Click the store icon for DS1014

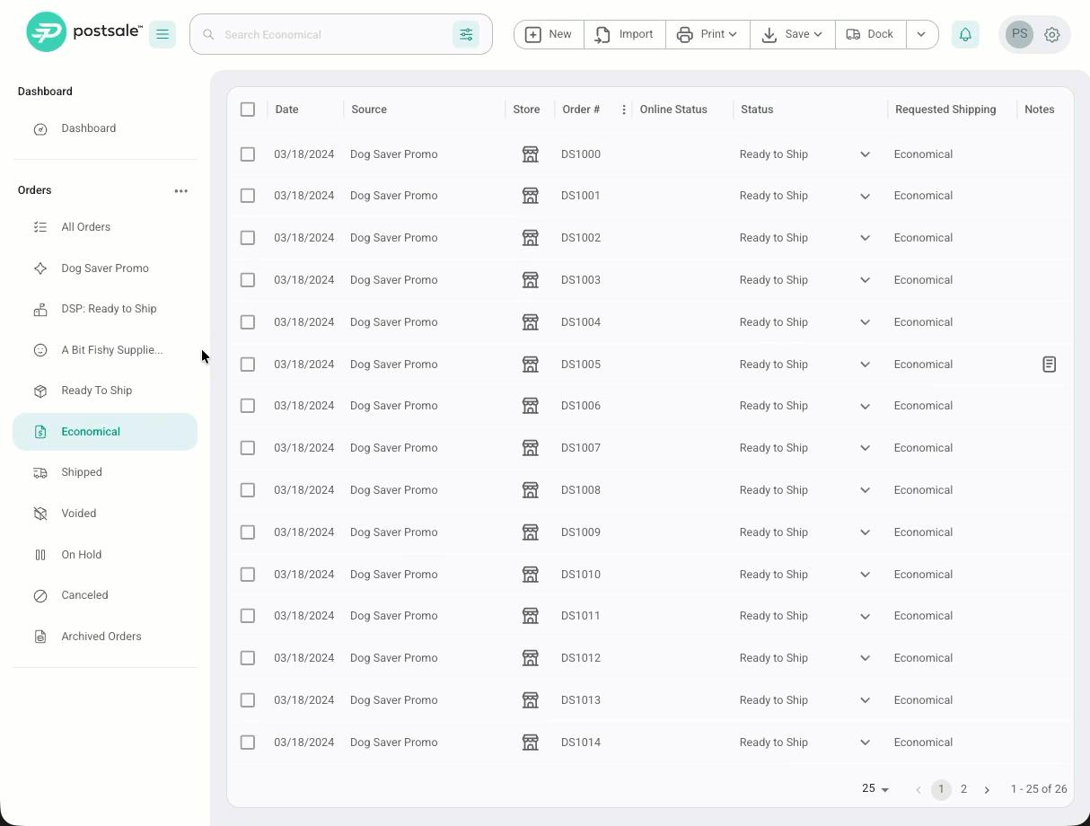point(531,743)
